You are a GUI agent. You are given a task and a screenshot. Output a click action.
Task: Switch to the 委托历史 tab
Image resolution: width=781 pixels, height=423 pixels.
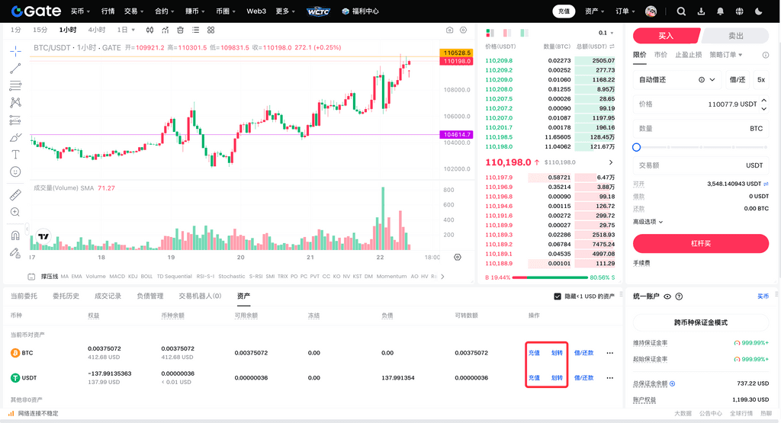[x=66, y=296]
